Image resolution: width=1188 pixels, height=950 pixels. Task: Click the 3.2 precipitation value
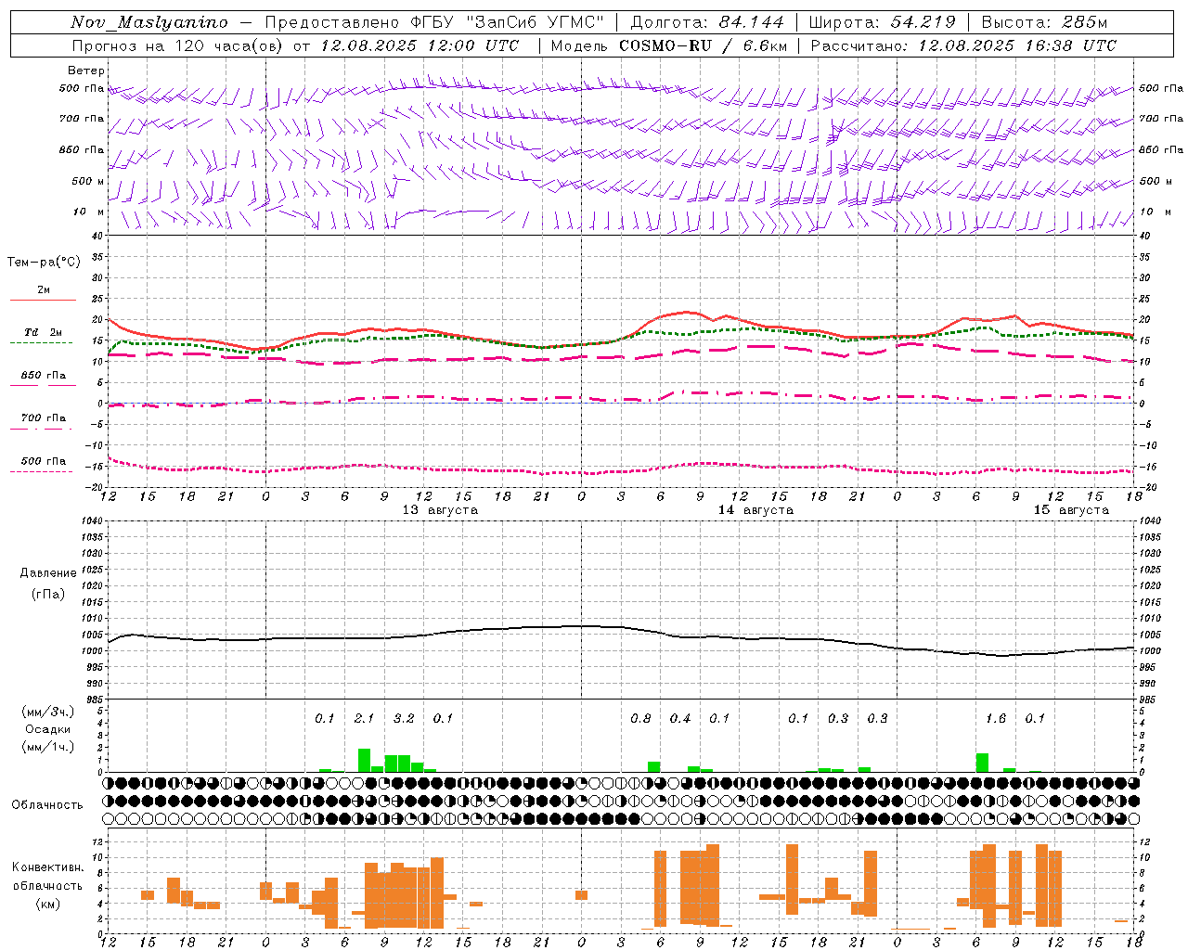click(404, 718)
